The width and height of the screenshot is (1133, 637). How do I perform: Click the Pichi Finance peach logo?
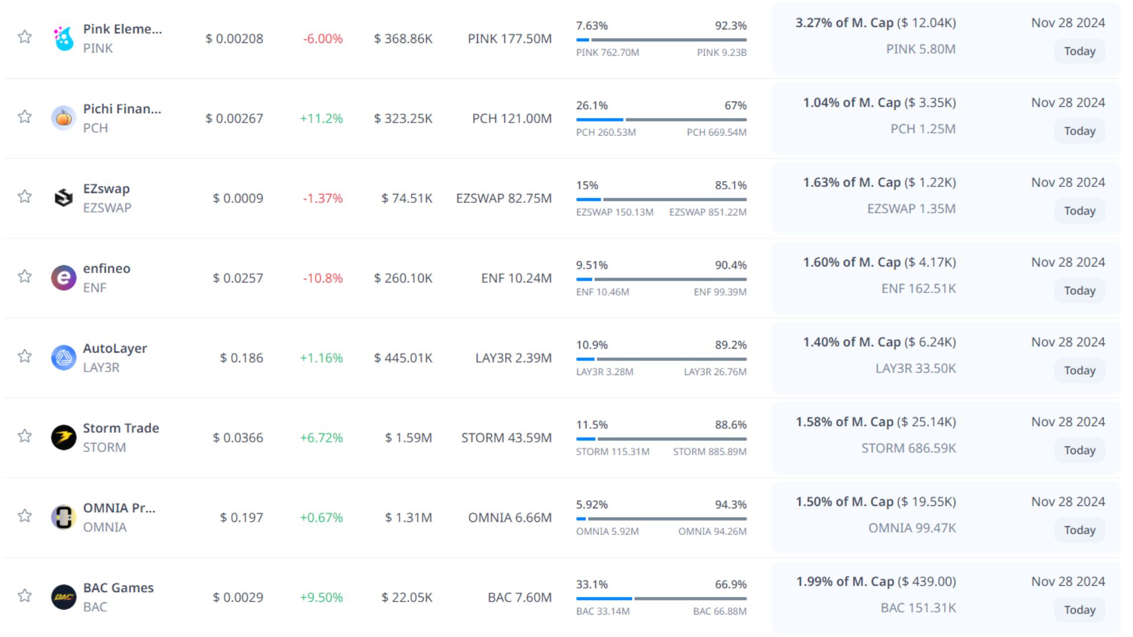point(63,119)
